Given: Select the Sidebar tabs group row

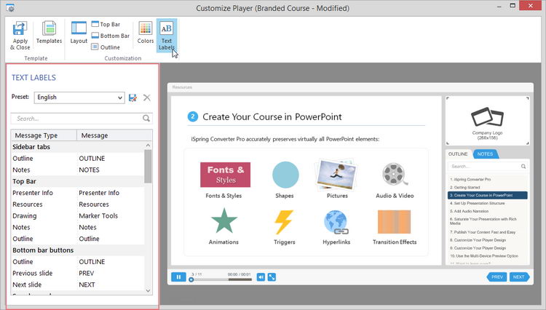Looking at the screenshot, I should point(78,147).
